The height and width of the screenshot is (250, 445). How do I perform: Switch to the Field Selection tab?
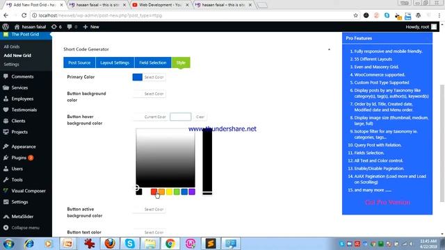click(x=153, y=62)
